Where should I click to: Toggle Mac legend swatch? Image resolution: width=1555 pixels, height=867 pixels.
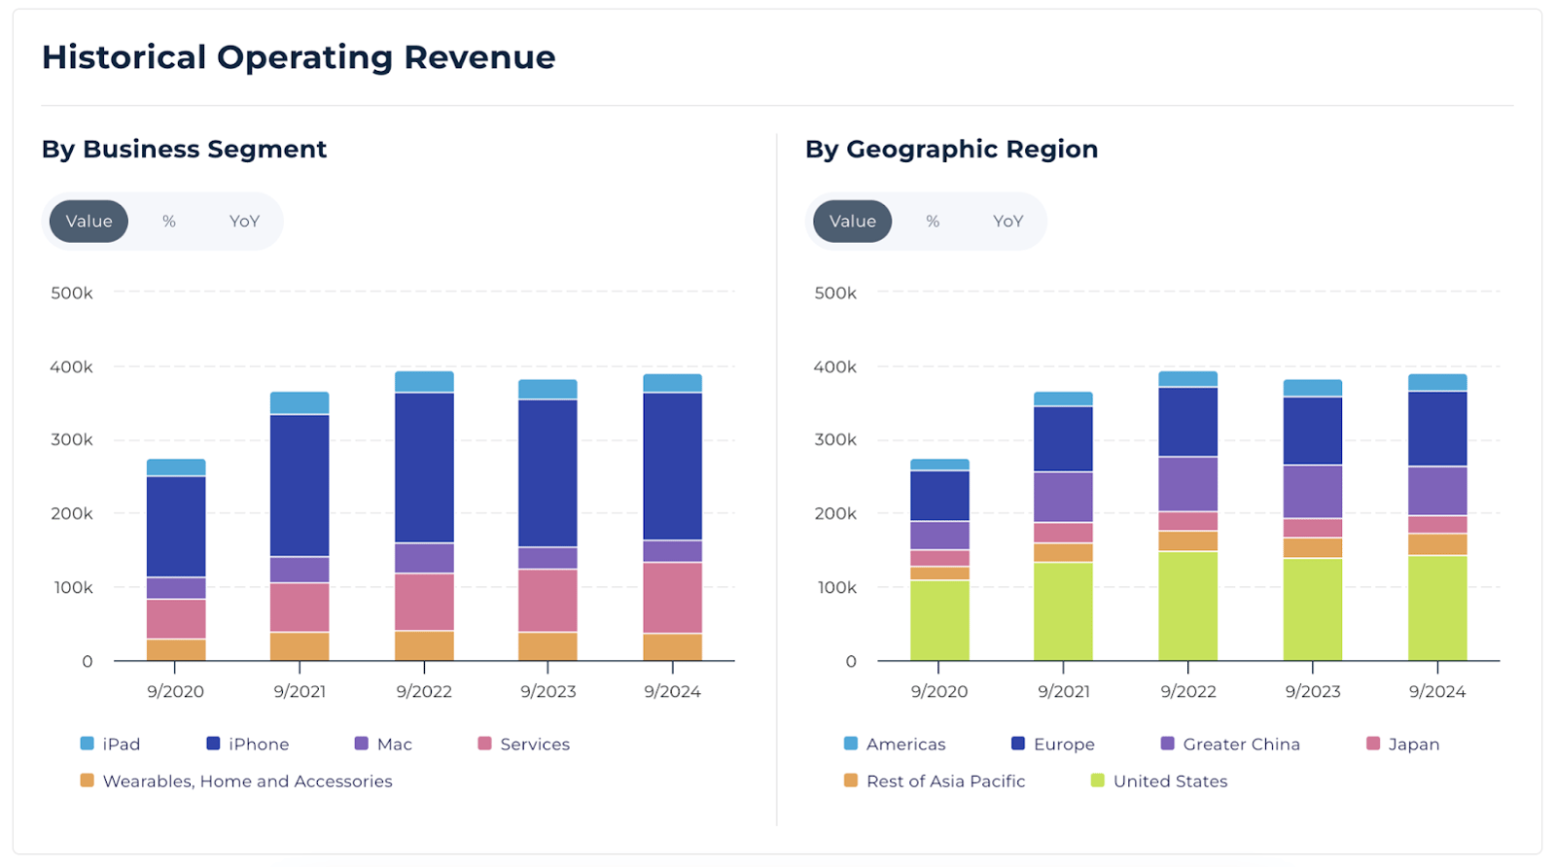pos(362,744)
